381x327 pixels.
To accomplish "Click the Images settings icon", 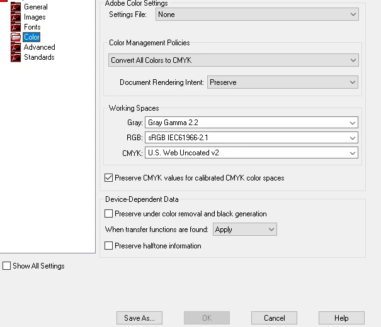I will [x=16, y=17].
